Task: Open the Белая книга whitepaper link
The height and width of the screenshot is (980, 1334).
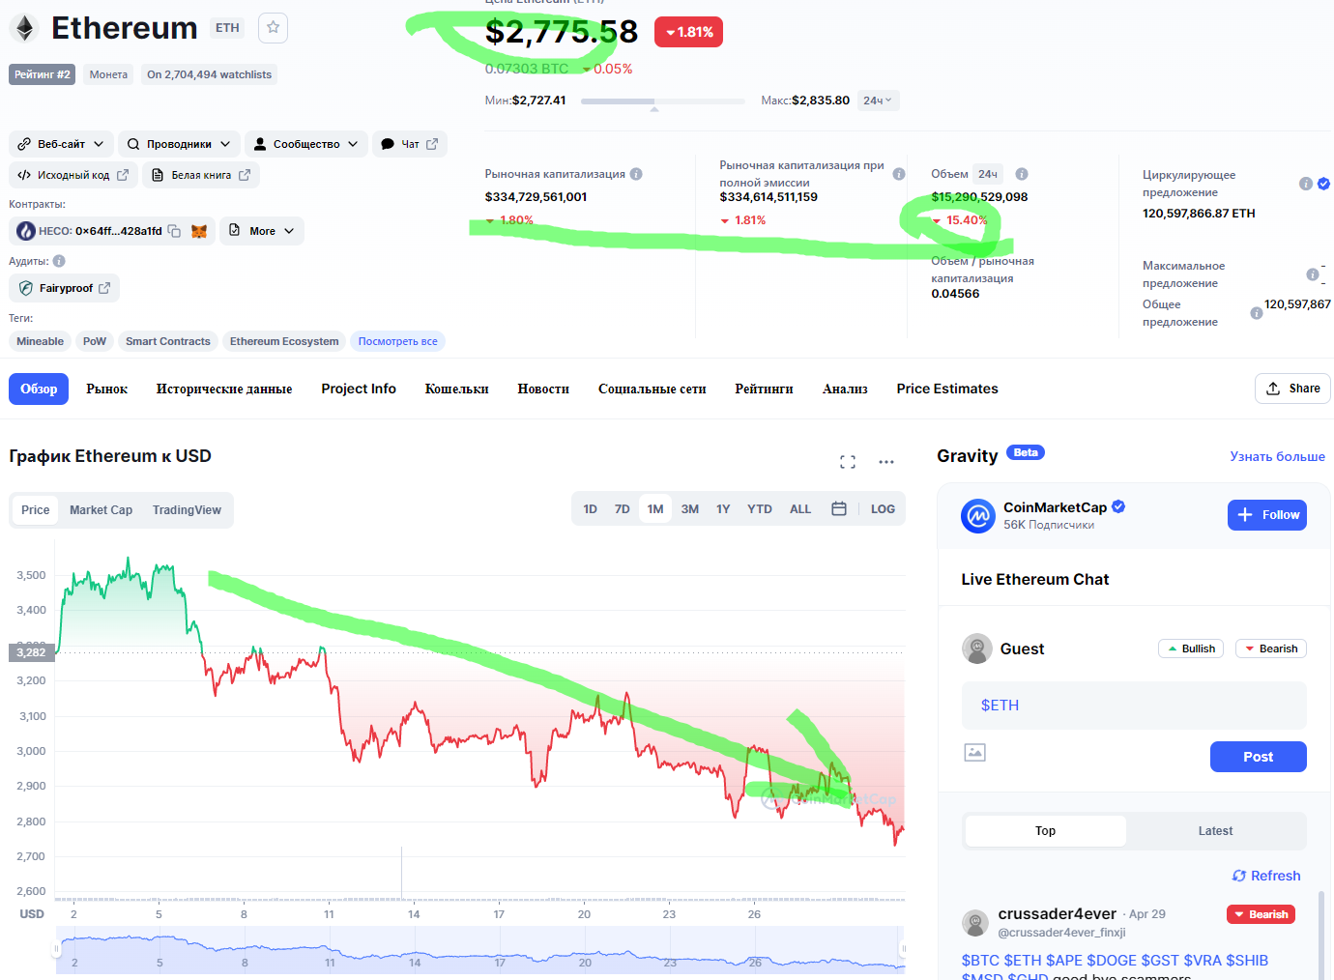Action: (x=201, y=175)
